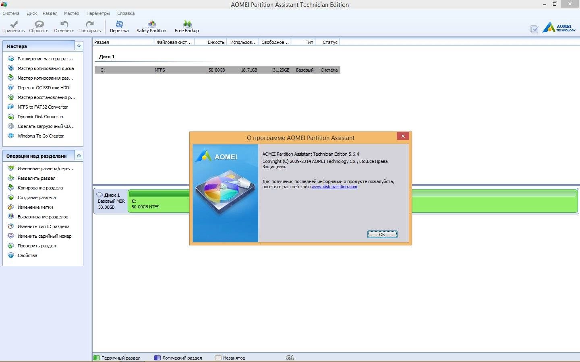Open the www.disk-partition.com link

click(334, 187)
